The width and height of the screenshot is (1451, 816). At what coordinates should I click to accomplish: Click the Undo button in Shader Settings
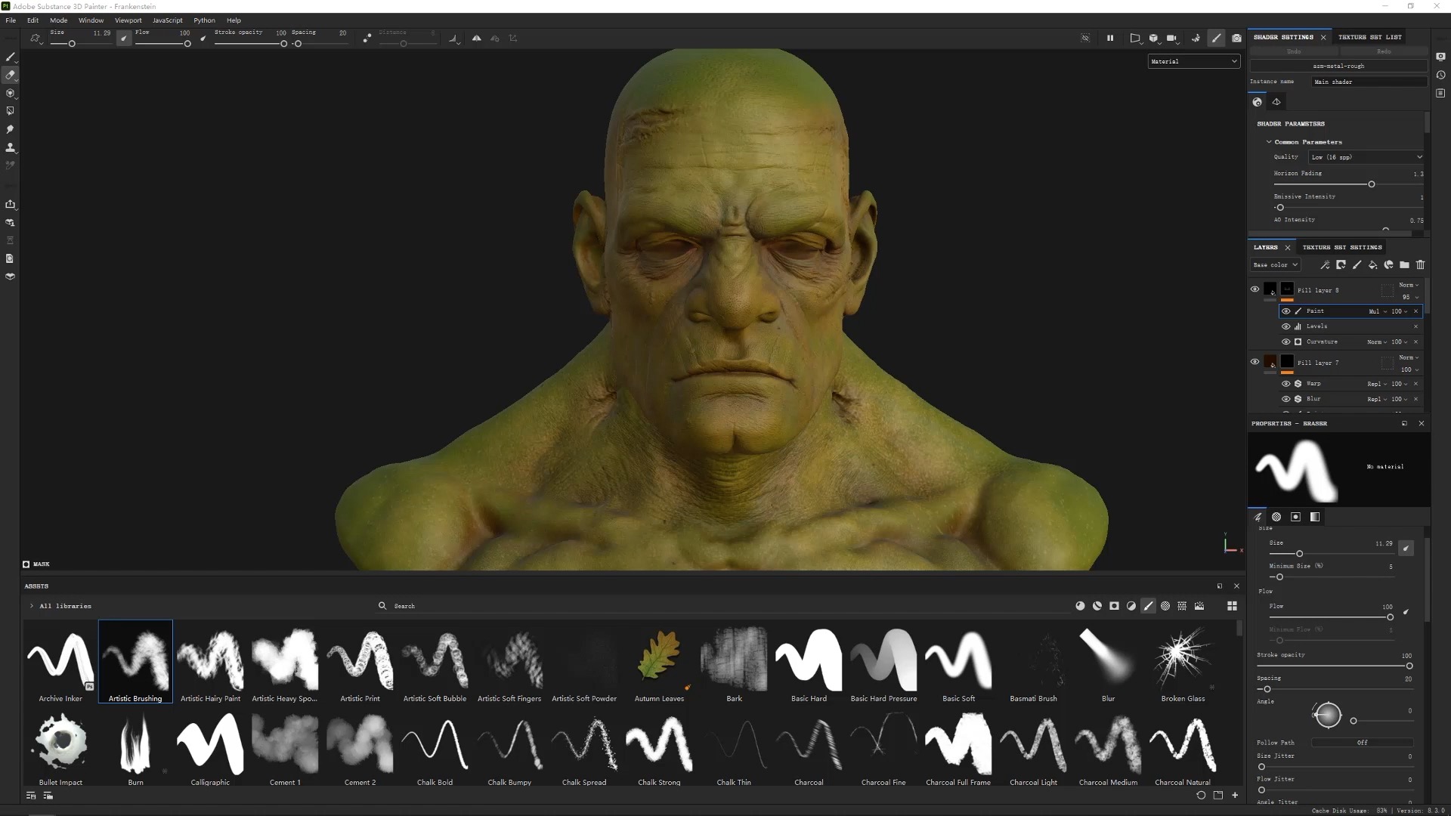(x=1294, y=51)
